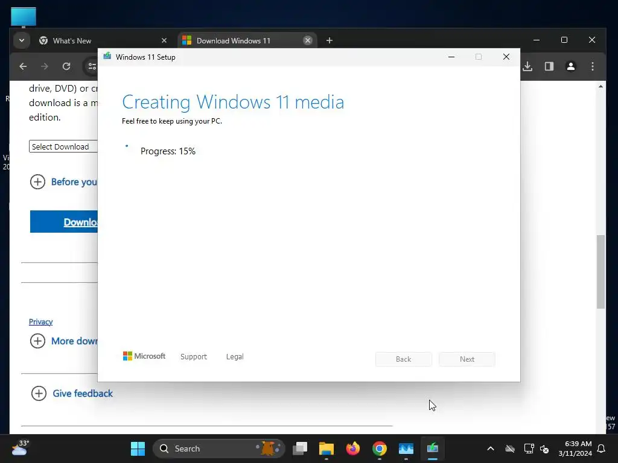Open the Select Download combo box
The height and width of the screenshot is (463, 618).
63,146
